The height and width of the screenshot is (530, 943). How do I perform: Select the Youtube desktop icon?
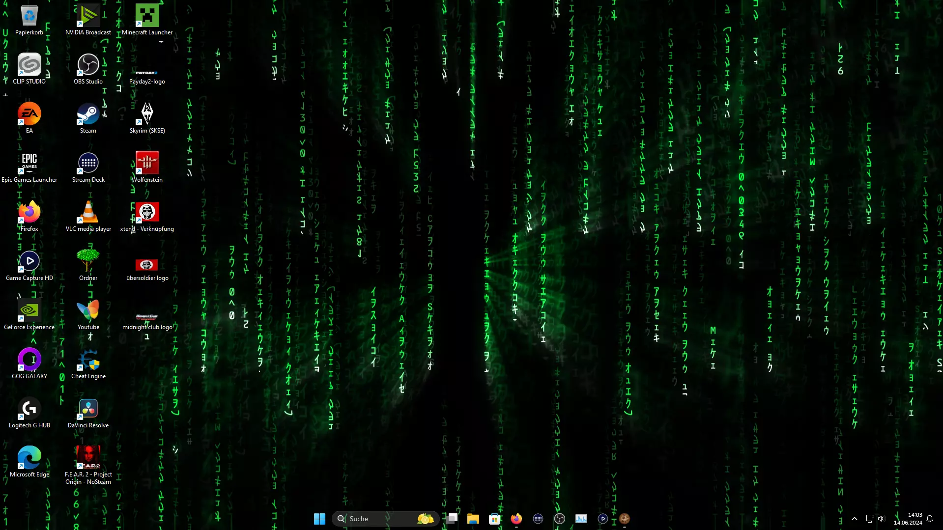88,315
